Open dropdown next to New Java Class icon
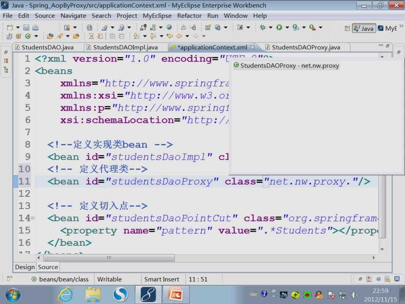 click(x=36, y=36)
